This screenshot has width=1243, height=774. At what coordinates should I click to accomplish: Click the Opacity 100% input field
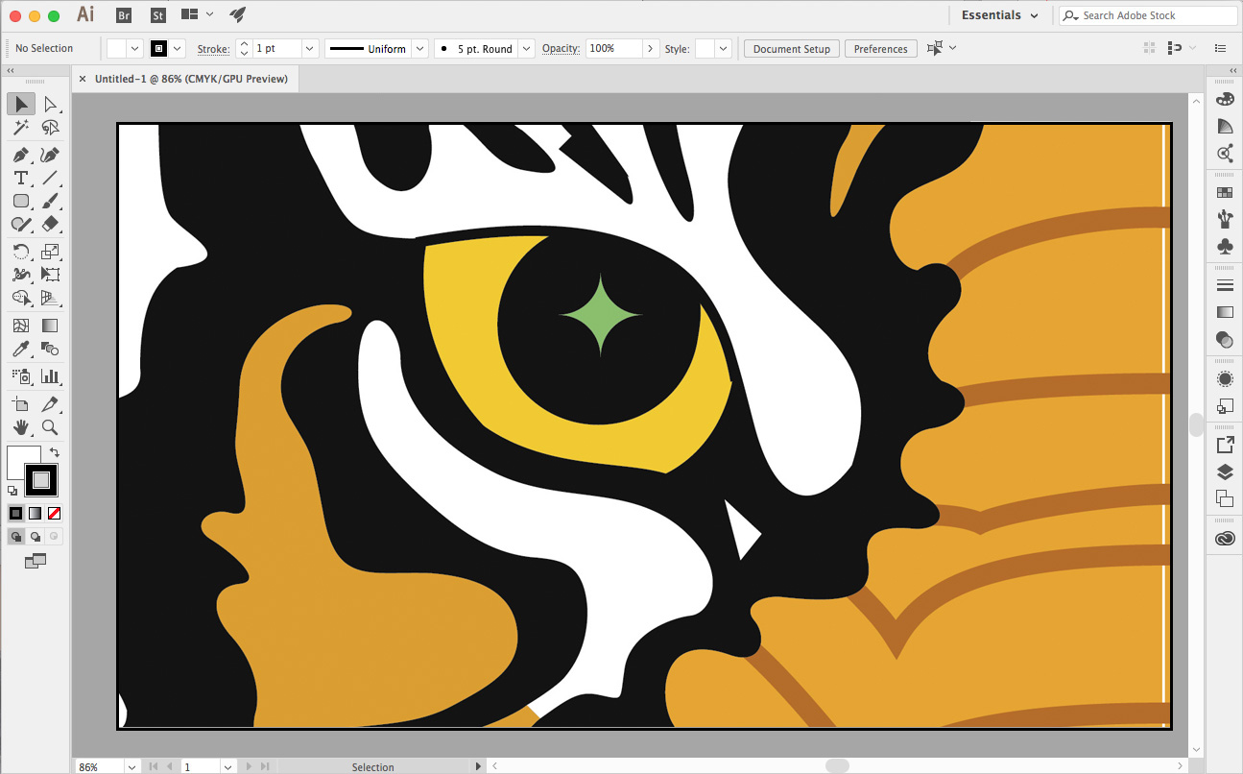click(614, 49)
